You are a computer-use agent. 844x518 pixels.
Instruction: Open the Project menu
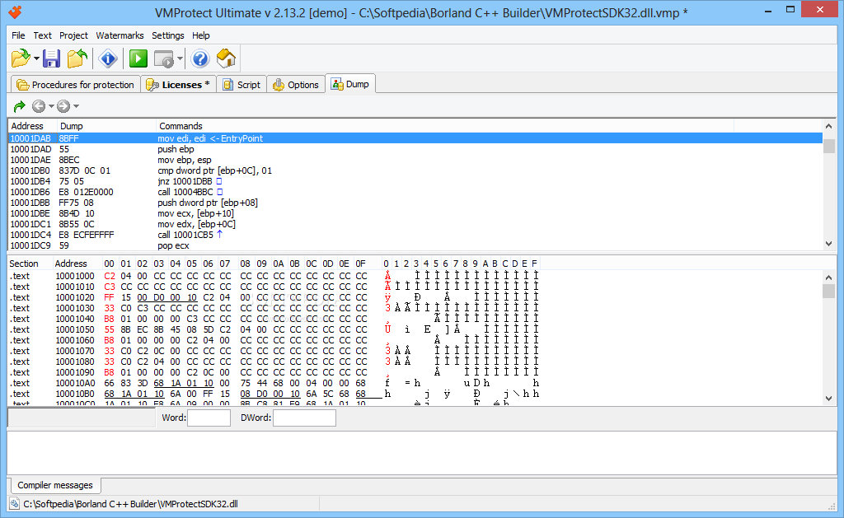click(x=73, y=35)
